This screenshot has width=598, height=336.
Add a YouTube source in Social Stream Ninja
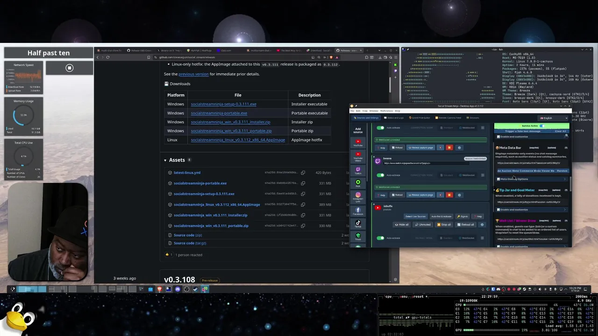point(358,143)
